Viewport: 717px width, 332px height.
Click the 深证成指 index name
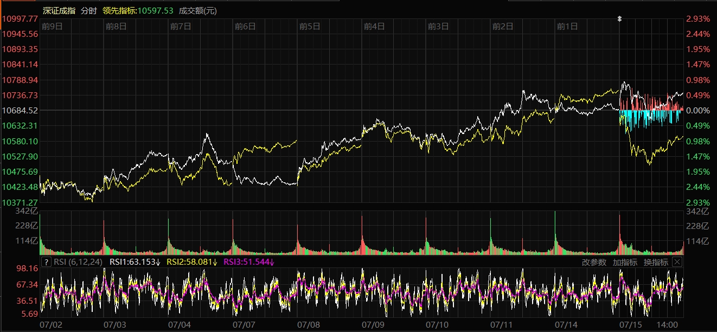click(59, 10)
